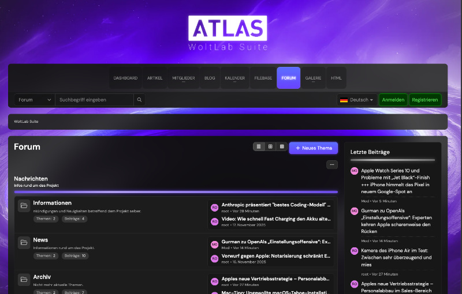Click the Neues Thema button
The height and width of the screenshot is (294, 462).
(313, 148)
